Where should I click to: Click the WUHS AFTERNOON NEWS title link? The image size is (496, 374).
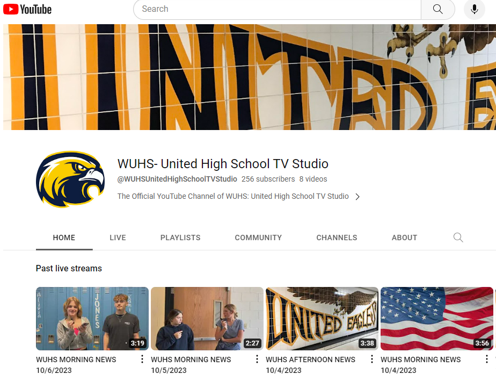pyautogui.click(x=310, y=359)
